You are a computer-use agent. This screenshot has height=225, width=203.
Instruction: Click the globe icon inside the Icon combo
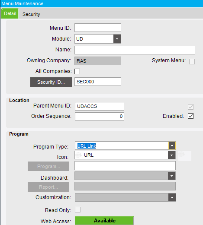point(79,155)
